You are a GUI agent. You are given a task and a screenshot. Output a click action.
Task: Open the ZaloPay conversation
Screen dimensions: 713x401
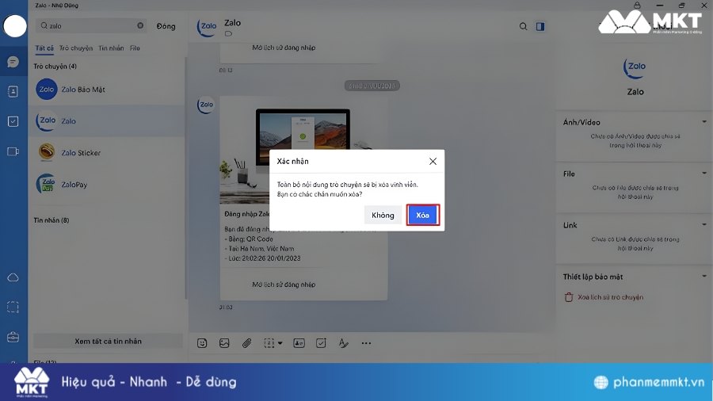[107, 184]
